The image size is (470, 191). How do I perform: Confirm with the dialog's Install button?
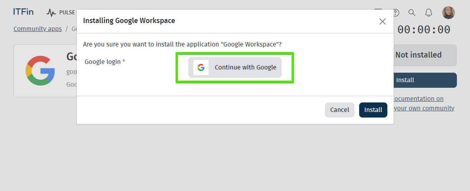[373, 110]
